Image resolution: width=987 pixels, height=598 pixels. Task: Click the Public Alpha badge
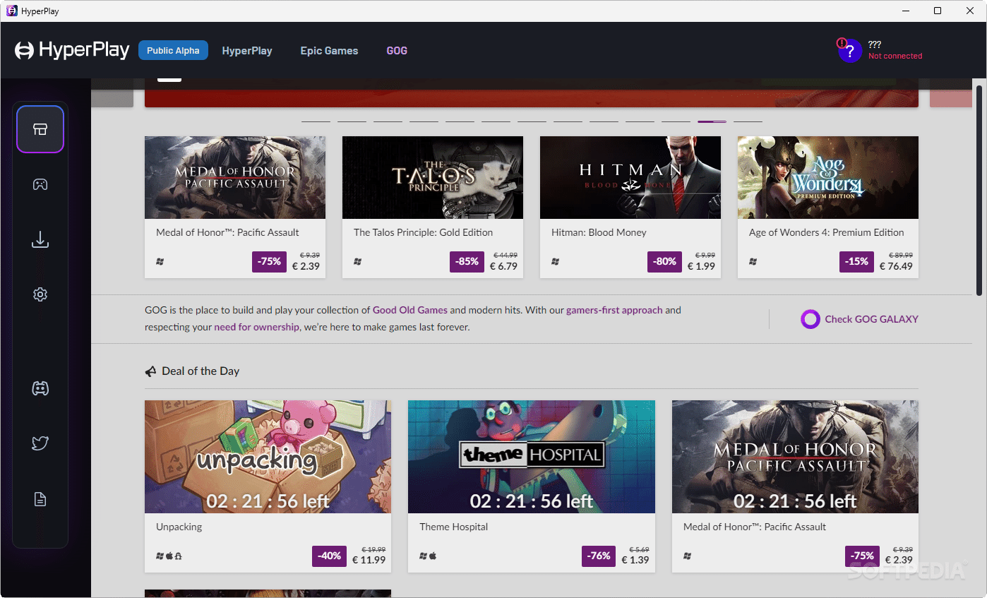[x=173, y=50]
